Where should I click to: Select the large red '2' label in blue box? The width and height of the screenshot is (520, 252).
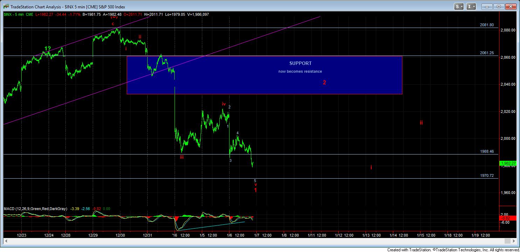[324, 82]
